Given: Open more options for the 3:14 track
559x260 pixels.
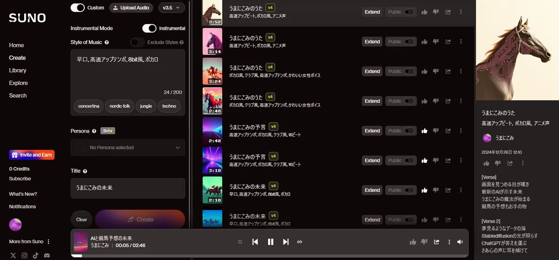Looking at the screenshot, I should point(461,42).
